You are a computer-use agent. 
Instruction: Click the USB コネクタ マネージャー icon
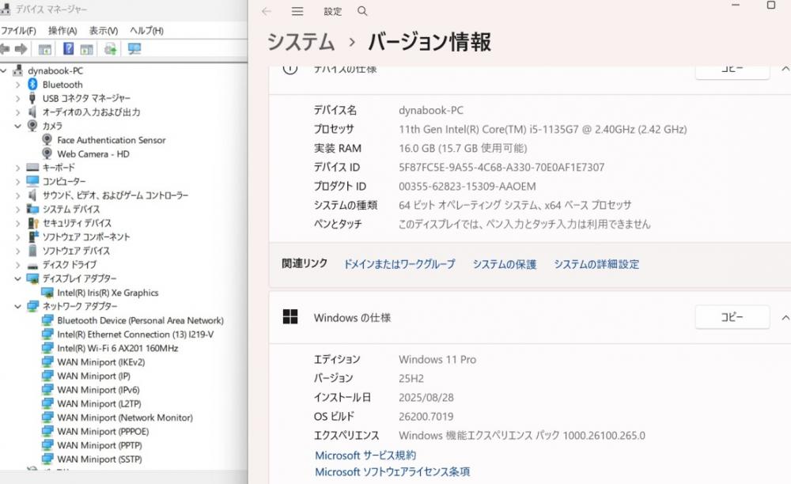click(x=32, y=98)
